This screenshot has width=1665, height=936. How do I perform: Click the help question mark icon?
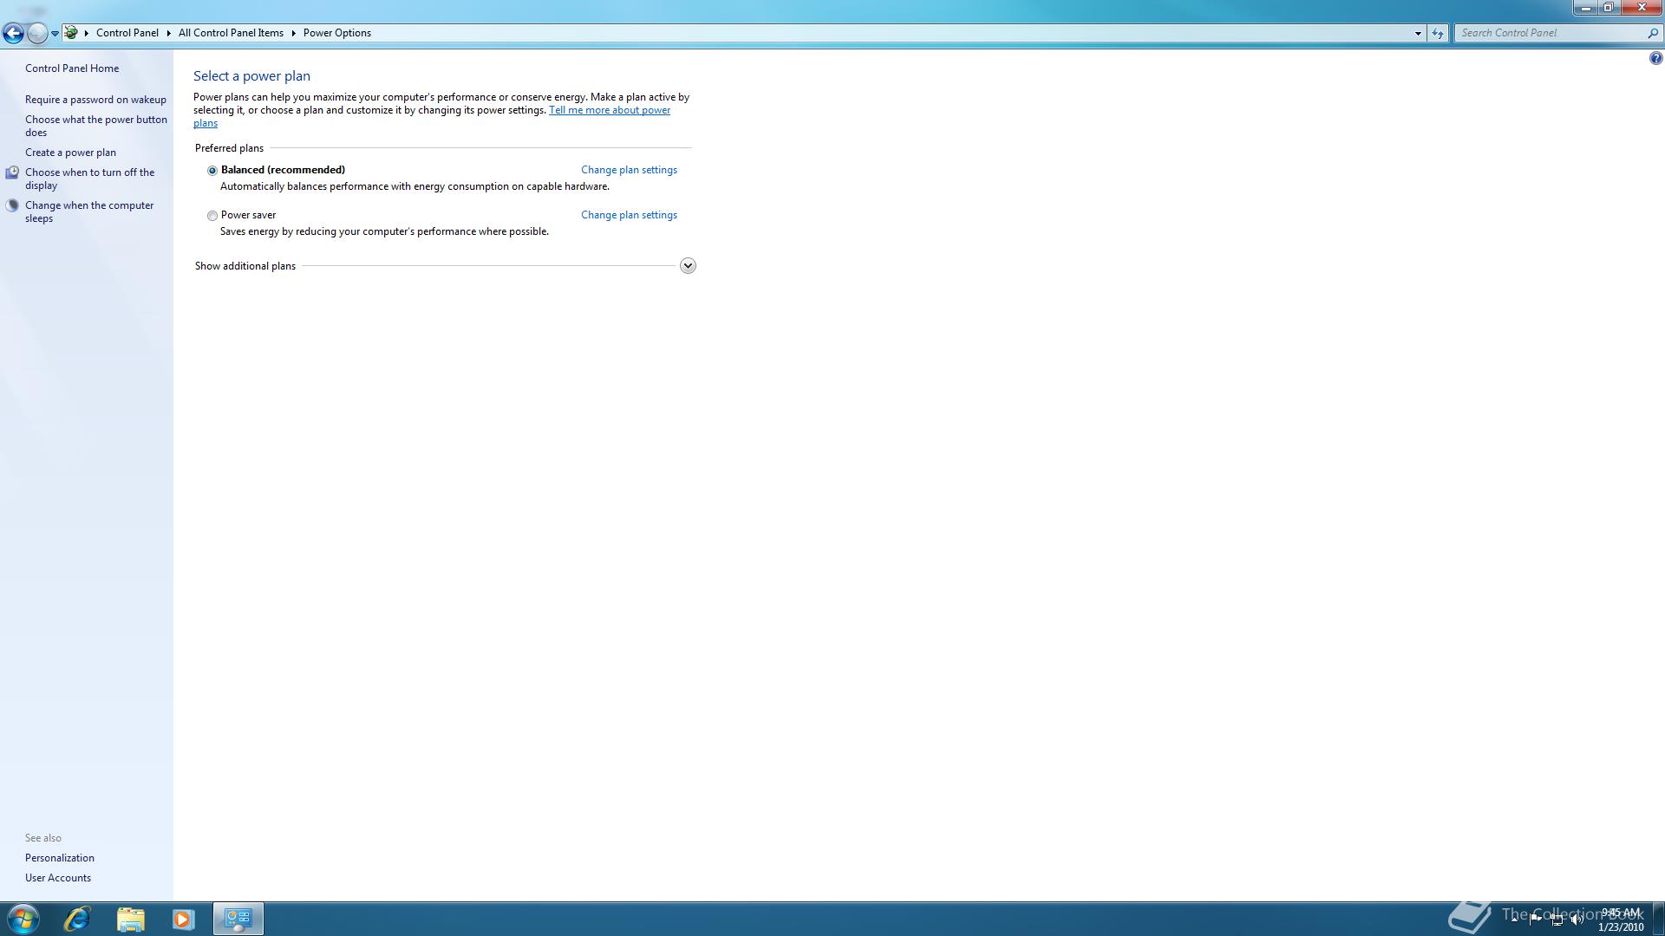(1655, 58)
